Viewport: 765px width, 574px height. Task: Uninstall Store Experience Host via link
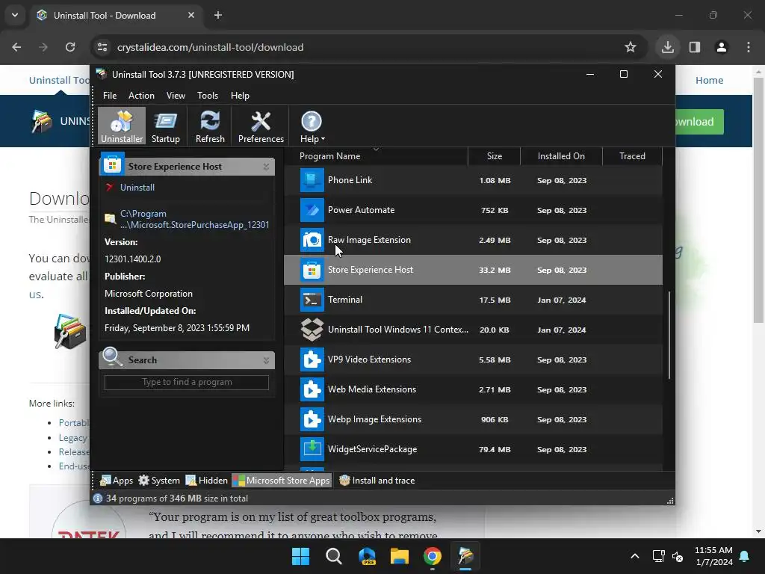click(137, 188)
